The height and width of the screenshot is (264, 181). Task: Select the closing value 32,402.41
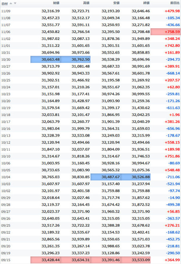140,232
